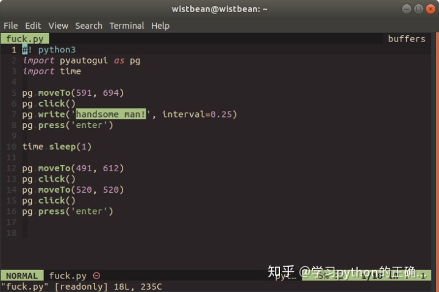Click the readonly circle icon in statusline
Image resolution: width=439 pixels, height=292 pixels.
(96, 276)
